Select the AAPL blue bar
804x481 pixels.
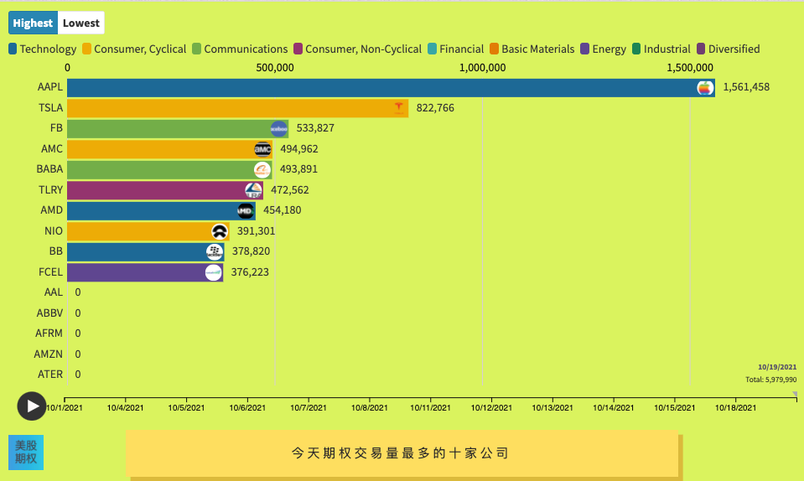tap(391, 88)
